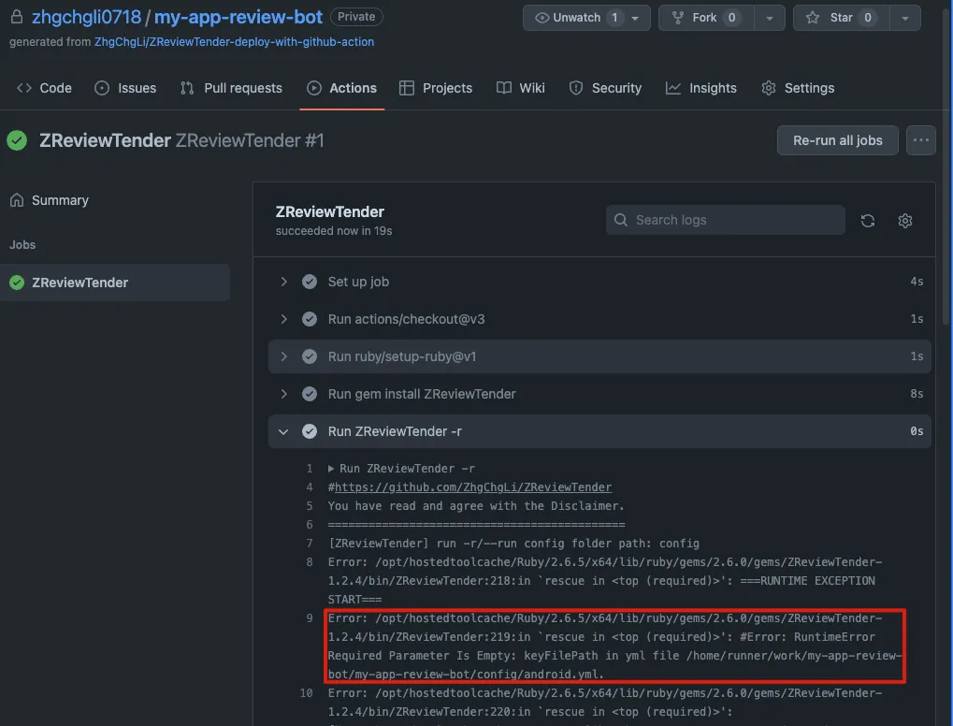Open the ZReviewTender GitHub URL in logs
The height and width of the screenshot is (726, 953).
[x=473, y=486]
